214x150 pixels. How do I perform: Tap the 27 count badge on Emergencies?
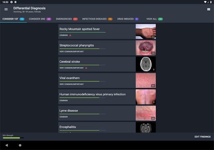pyautogui.click(x=75, y=19)
